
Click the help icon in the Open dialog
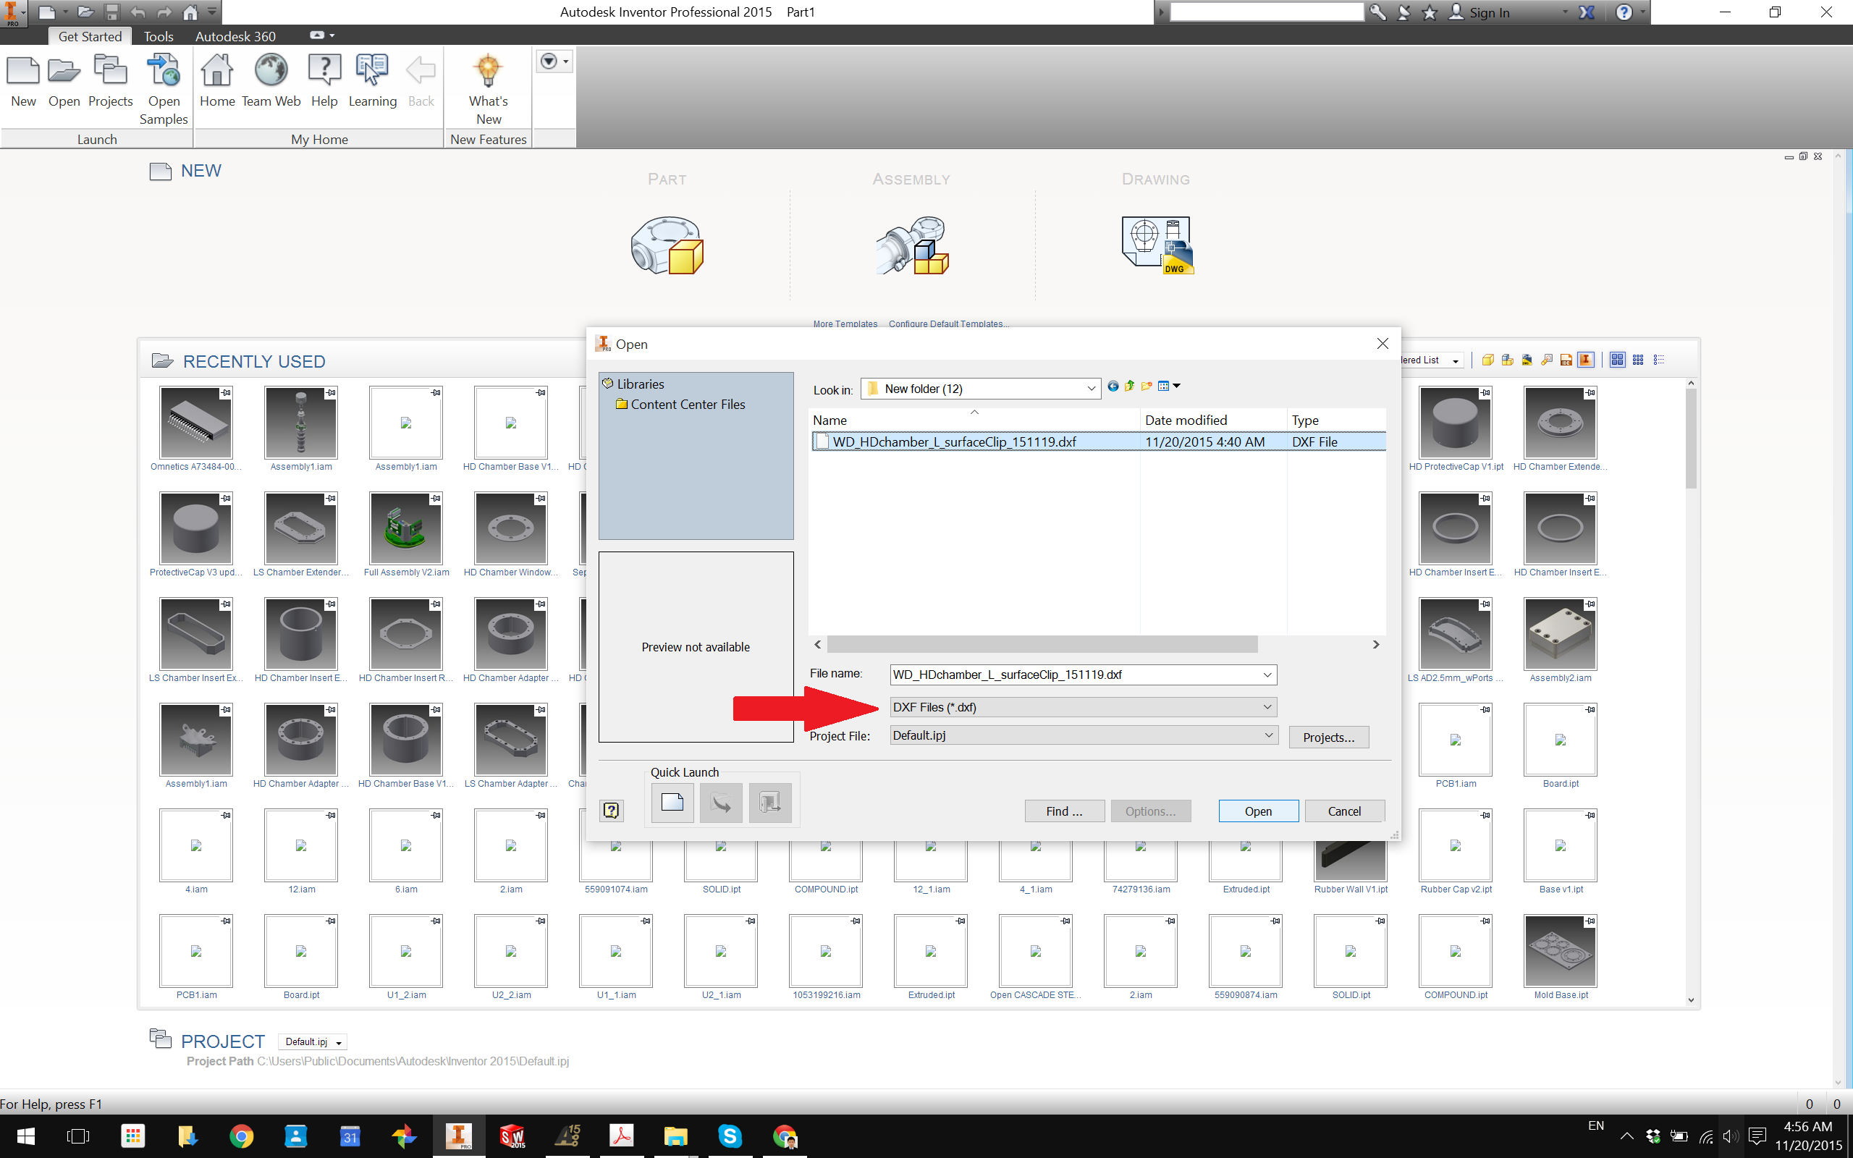[611, 811]
